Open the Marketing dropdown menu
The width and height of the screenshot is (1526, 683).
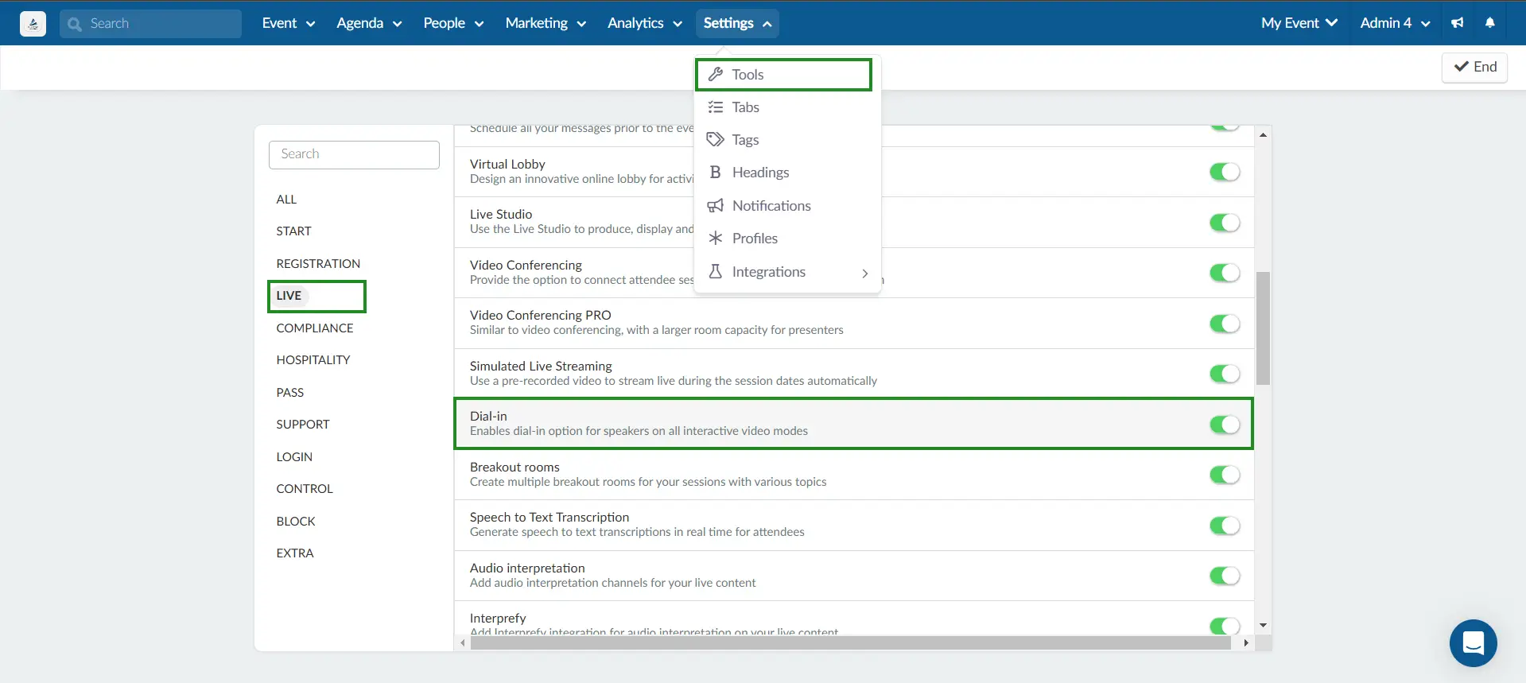click(x=546, y=23)
